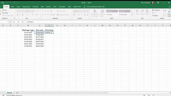Screen dimensions: 171x96
Task: Select cell with date 01.02.2015
Action: (28, 33)
